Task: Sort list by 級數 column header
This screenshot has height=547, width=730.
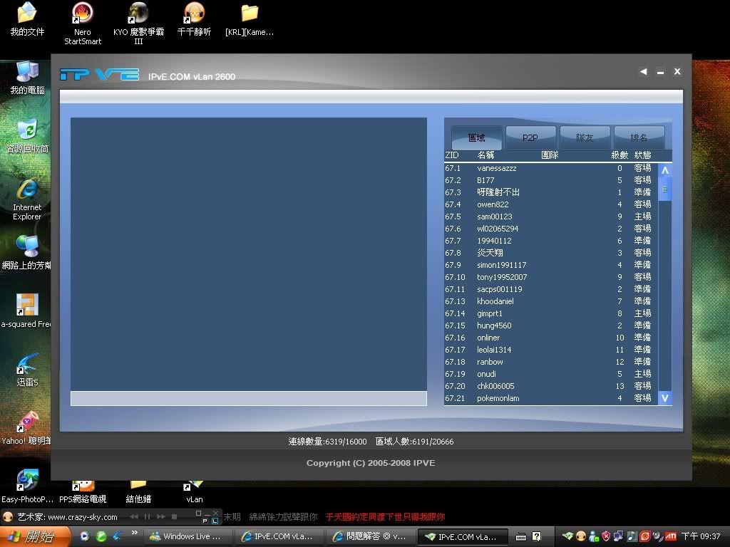Action: (x=619, y=155)
